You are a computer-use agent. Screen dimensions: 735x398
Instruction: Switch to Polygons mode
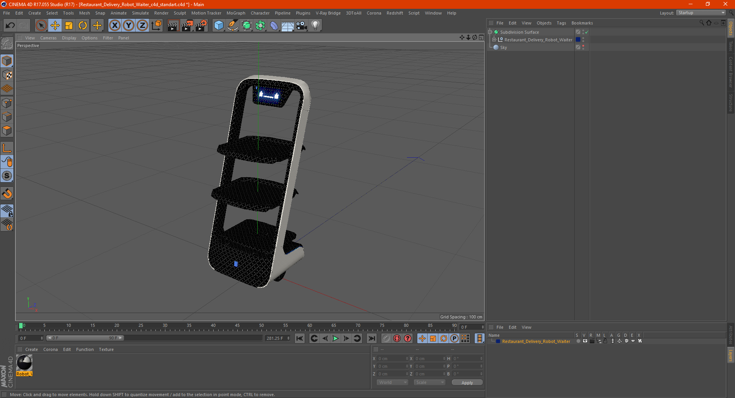click(7, 130)
